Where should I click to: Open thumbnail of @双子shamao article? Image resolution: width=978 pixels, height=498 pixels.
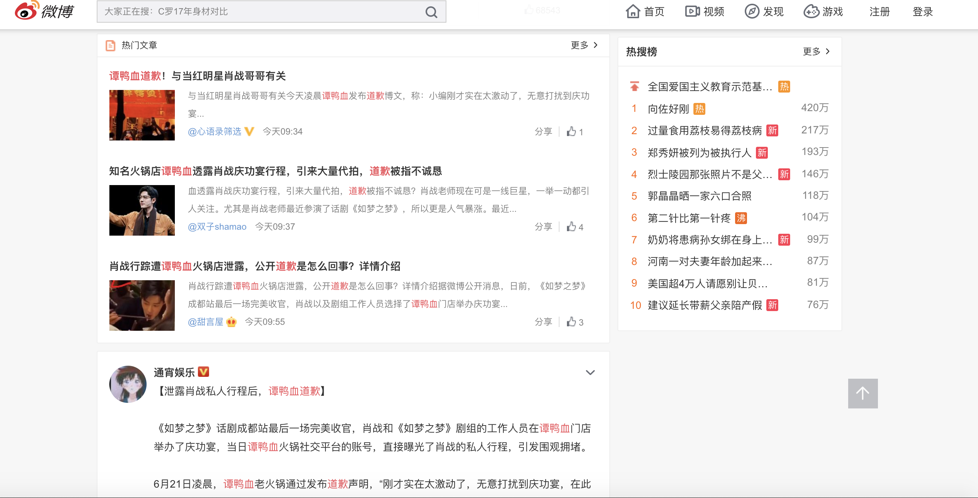(142, 210)
